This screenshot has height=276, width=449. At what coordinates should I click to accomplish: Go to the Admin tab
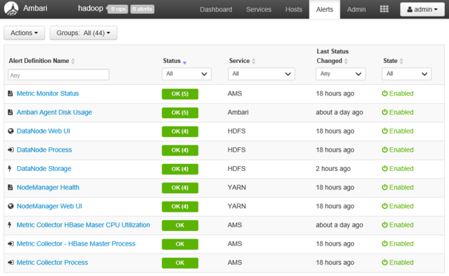click(356, 10)
